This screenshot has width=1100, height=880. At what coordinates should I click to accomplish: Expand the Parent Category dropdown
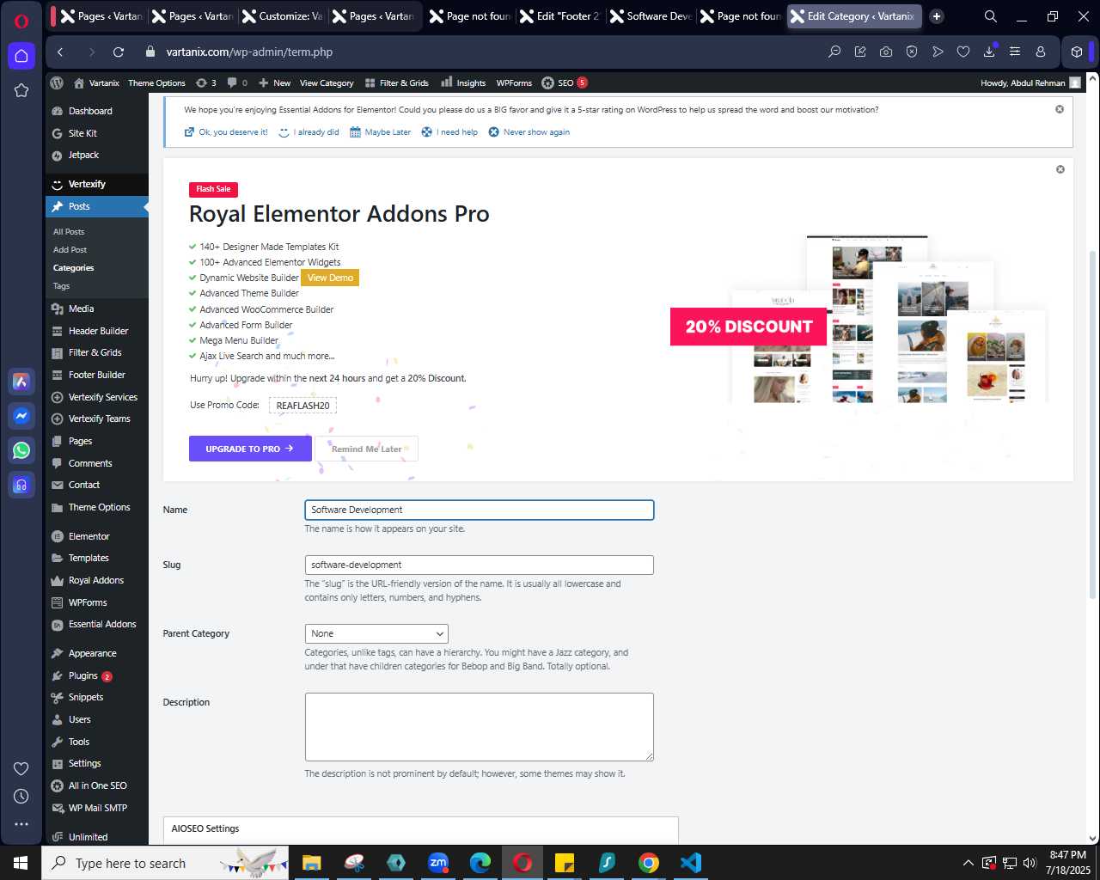(376, 633)
